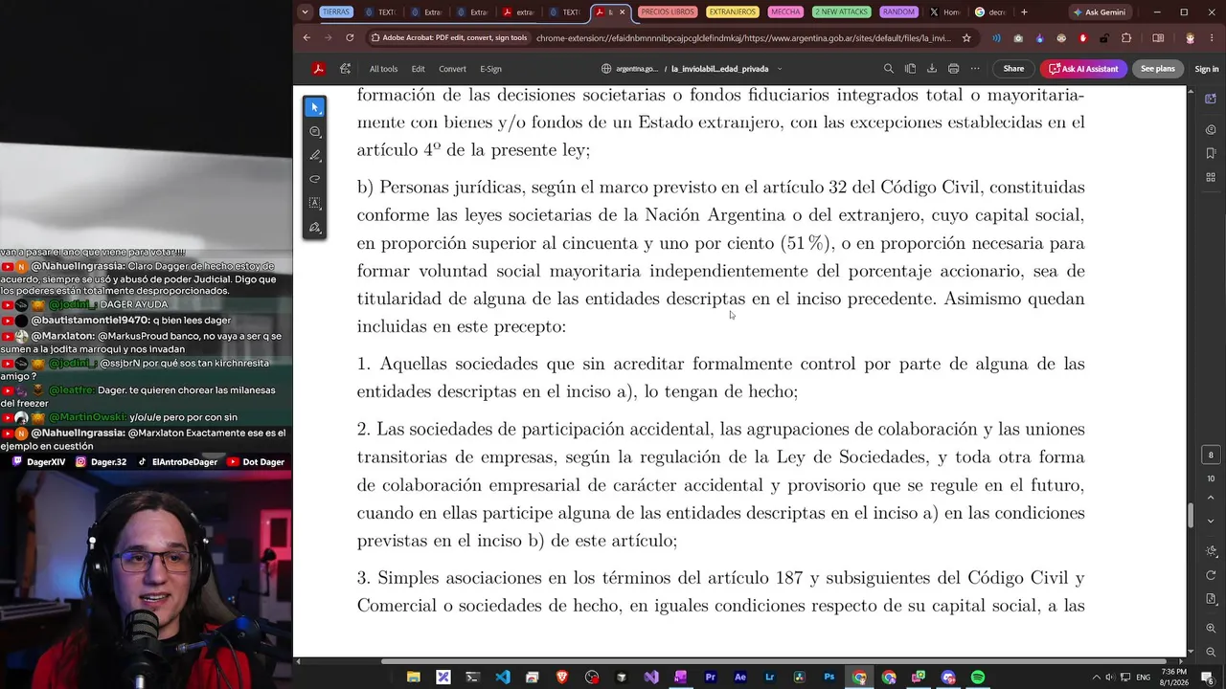Screen dimensions: 1226x689
Task: Open Photoshop from the taskbar
Action: tap(829, 677)
